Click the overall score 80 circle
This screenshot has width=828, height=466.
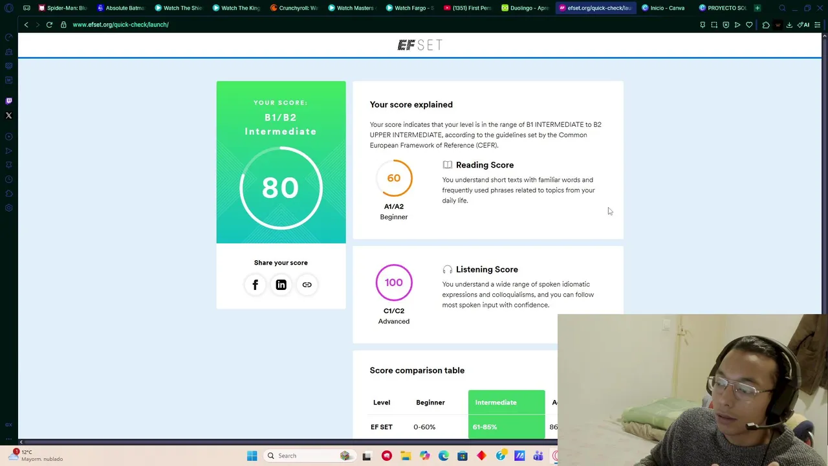[x=281, y=188]
